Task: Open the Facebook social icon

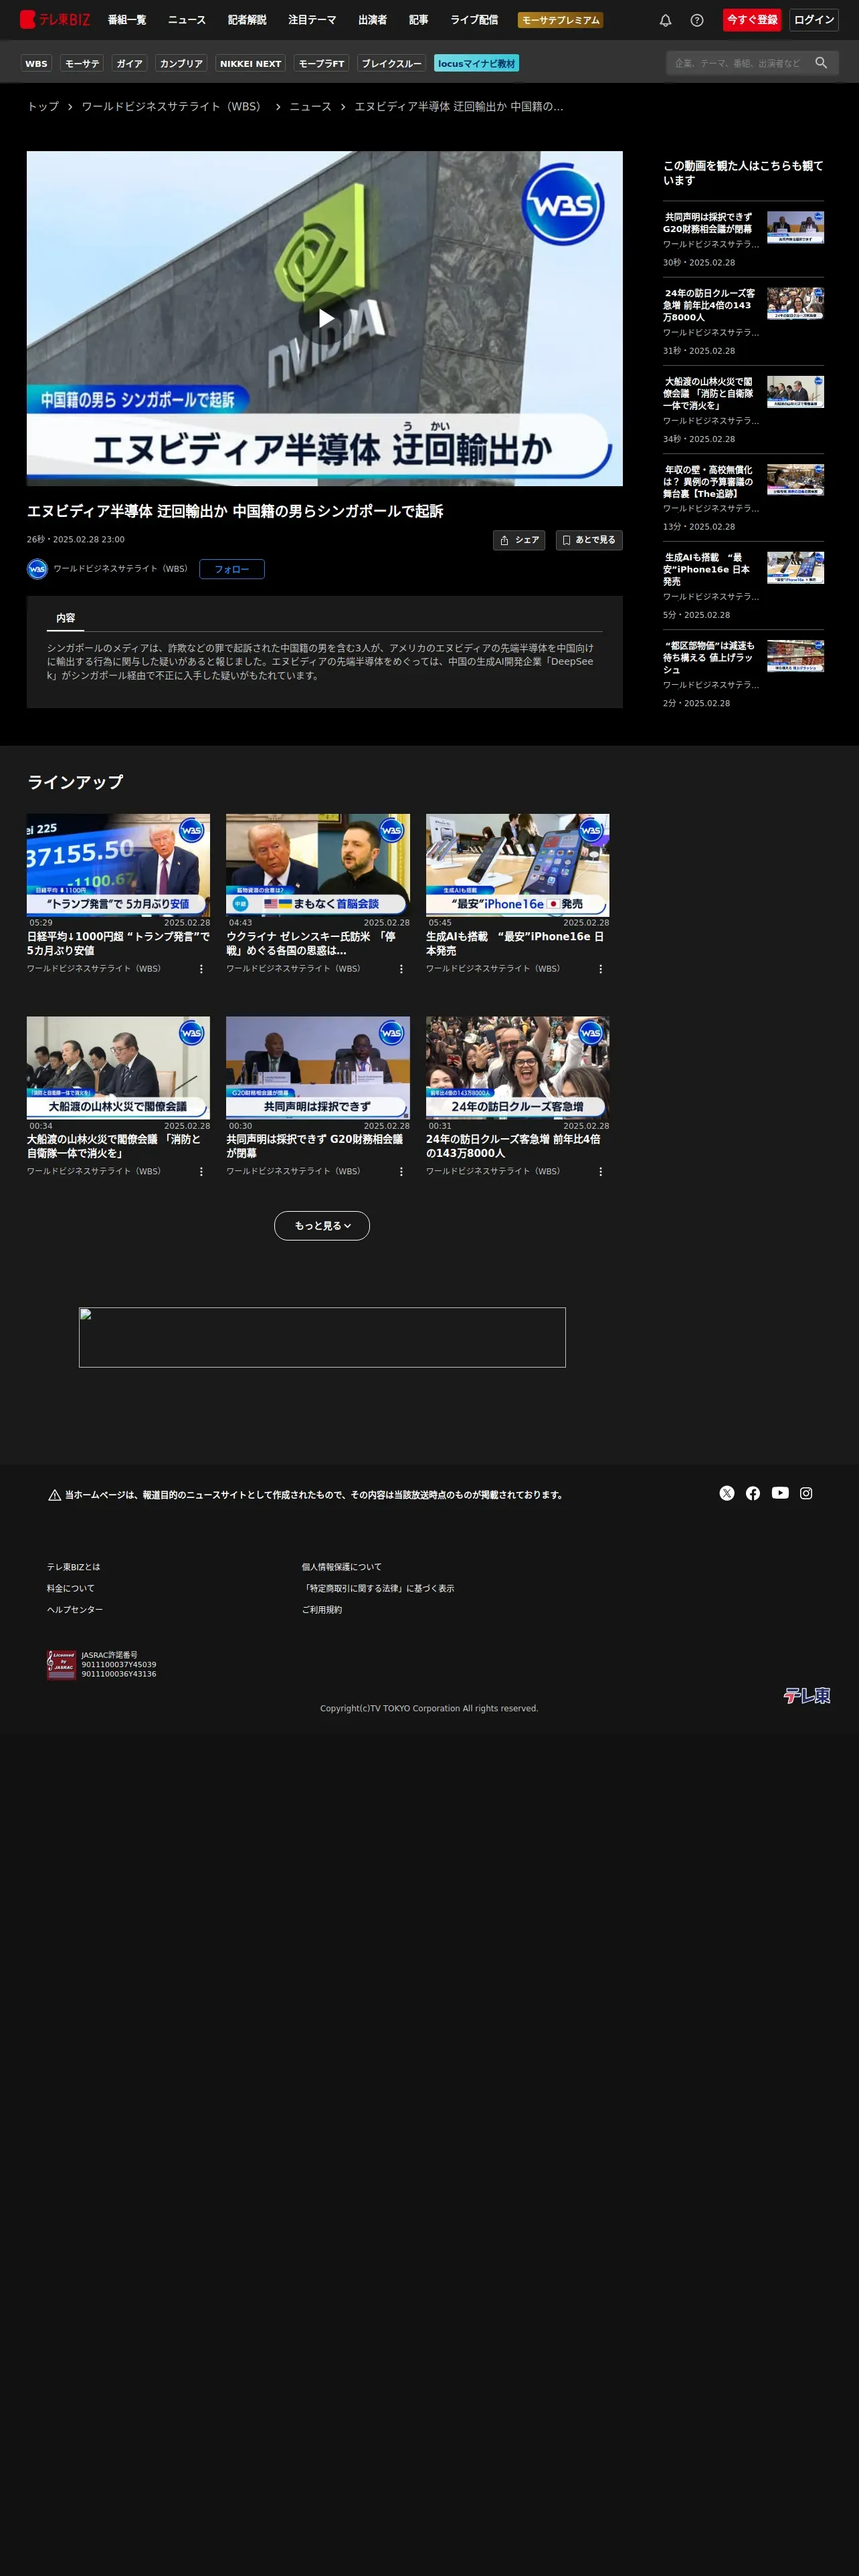Action: point(753,1493)
